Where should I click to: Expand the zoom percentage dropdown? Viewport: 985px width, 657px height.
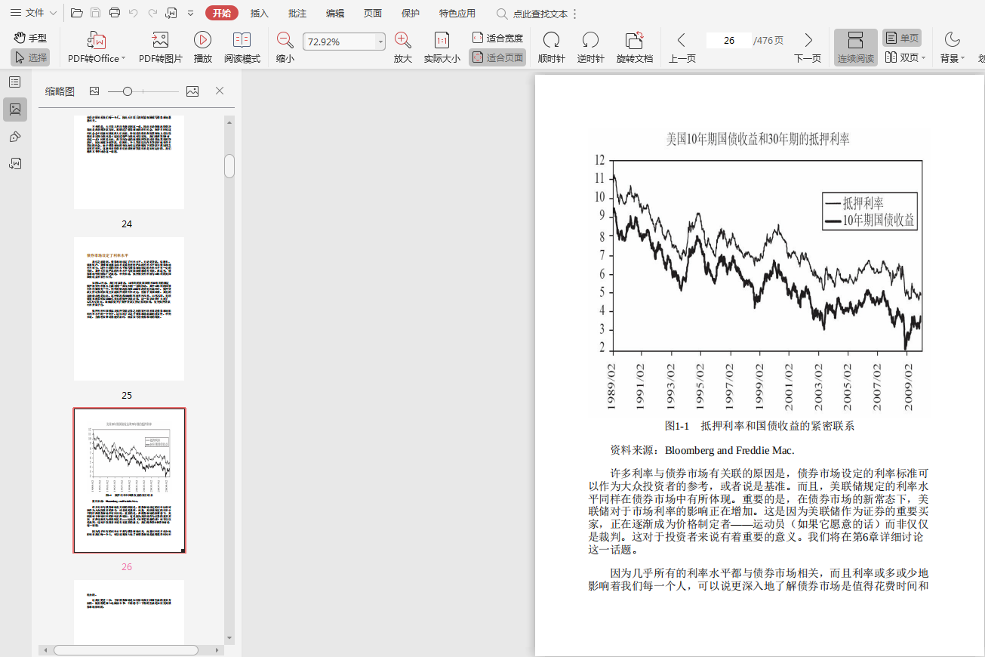coord(380,42)
